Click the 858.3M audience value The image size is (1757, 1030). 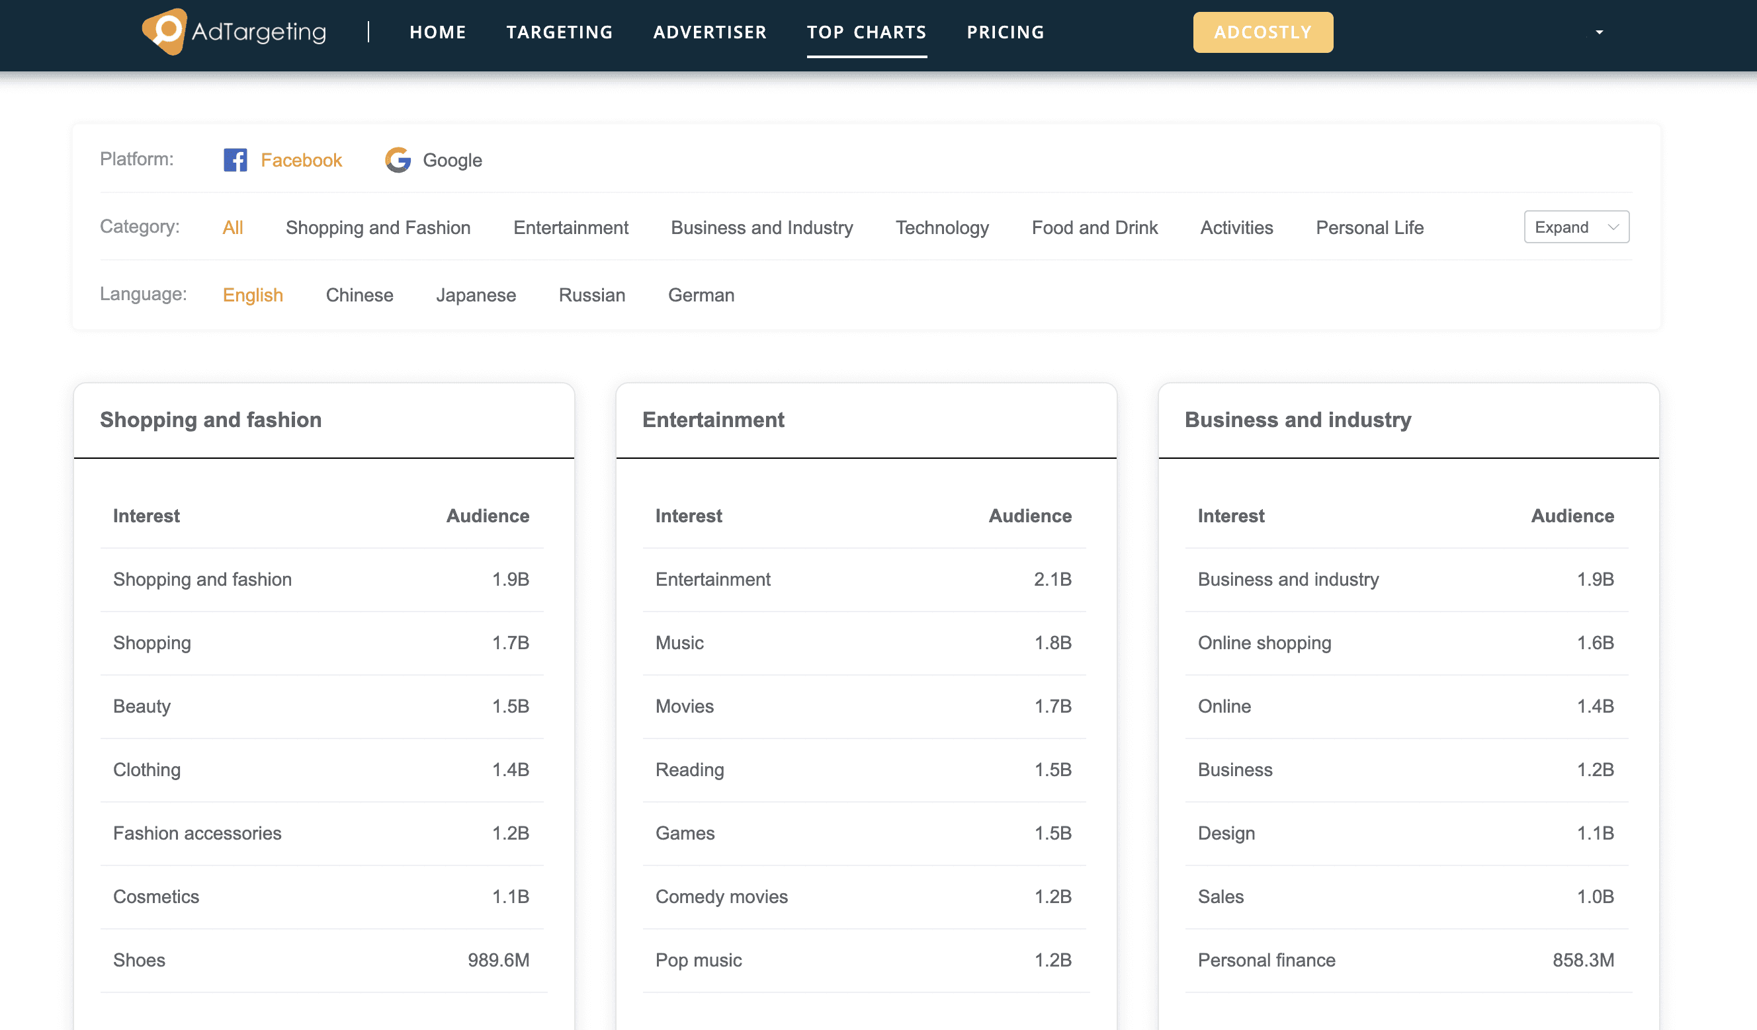1584,960
